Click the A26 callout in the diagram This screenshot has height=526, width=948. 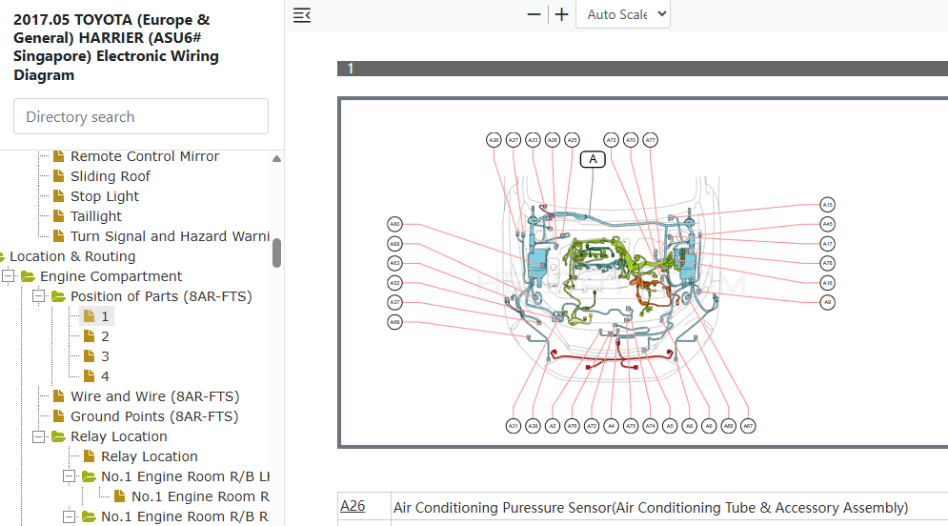pos(553,140)
